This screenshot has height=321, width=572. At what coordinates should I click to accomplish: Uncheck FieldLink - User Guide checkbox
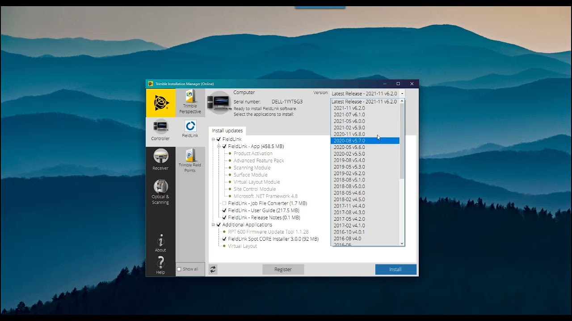[x=224, y=211]
